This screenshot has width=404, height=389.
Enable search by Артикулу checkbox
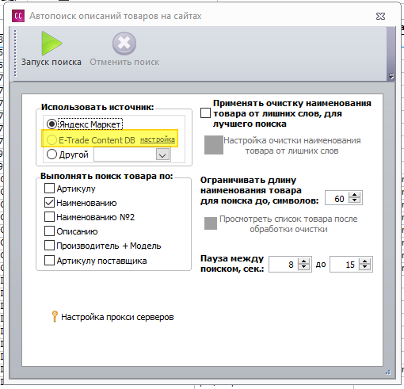tap(49, 189)
